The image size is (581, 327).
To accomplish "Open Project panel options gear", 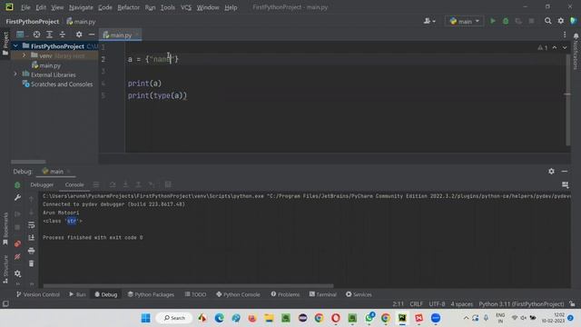I will pyautogui.click(x=79, y=35).
